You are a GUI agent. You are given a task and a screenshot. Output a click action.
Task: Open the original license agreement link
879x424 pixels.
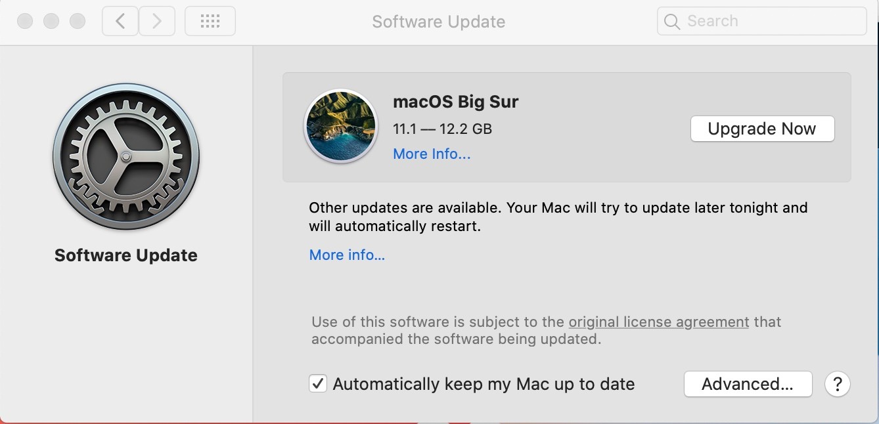coord(658,322)
